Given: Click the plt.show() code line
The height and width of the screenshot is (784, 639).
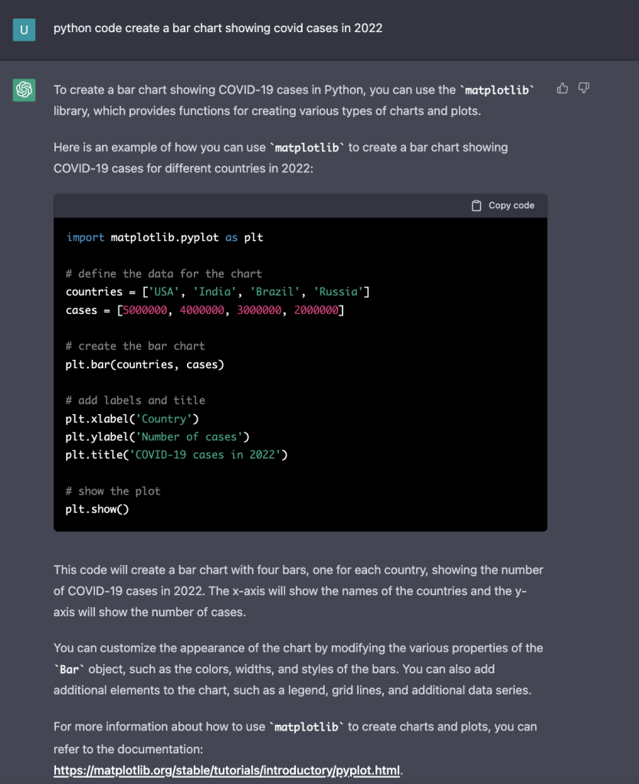Looking at the screenshot, I should coord(97,509).
